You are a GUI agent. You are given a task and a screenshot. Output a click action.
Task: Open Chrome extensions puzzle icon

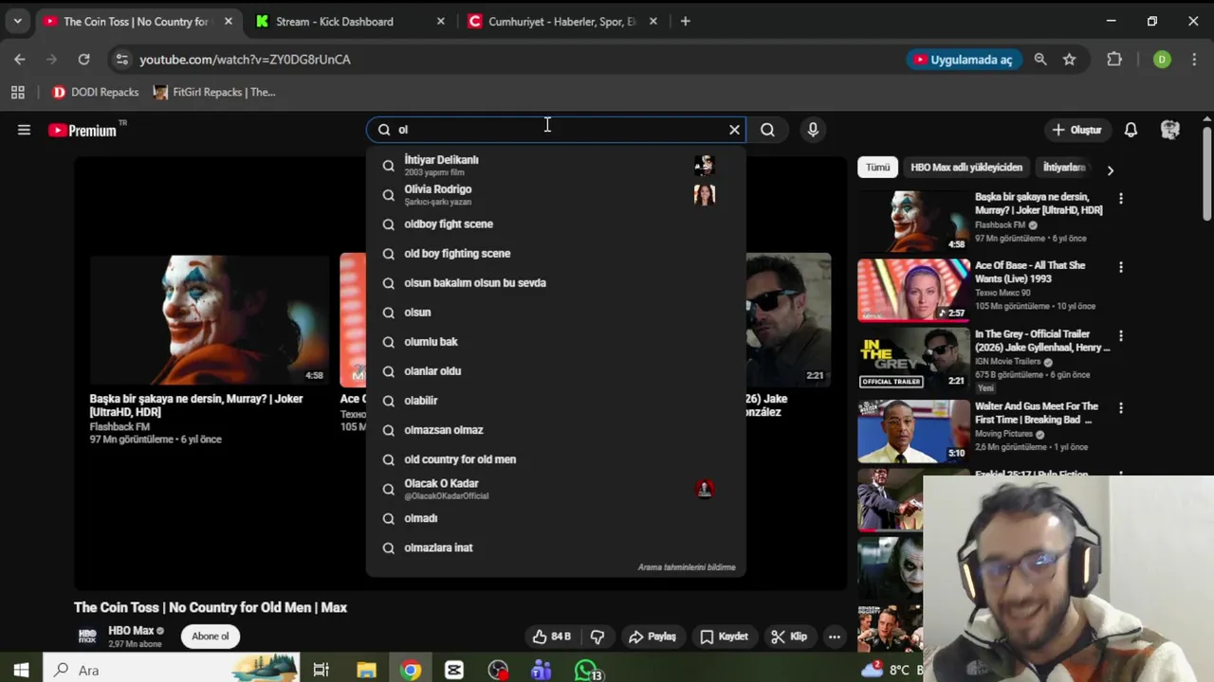coord(1114,59)
